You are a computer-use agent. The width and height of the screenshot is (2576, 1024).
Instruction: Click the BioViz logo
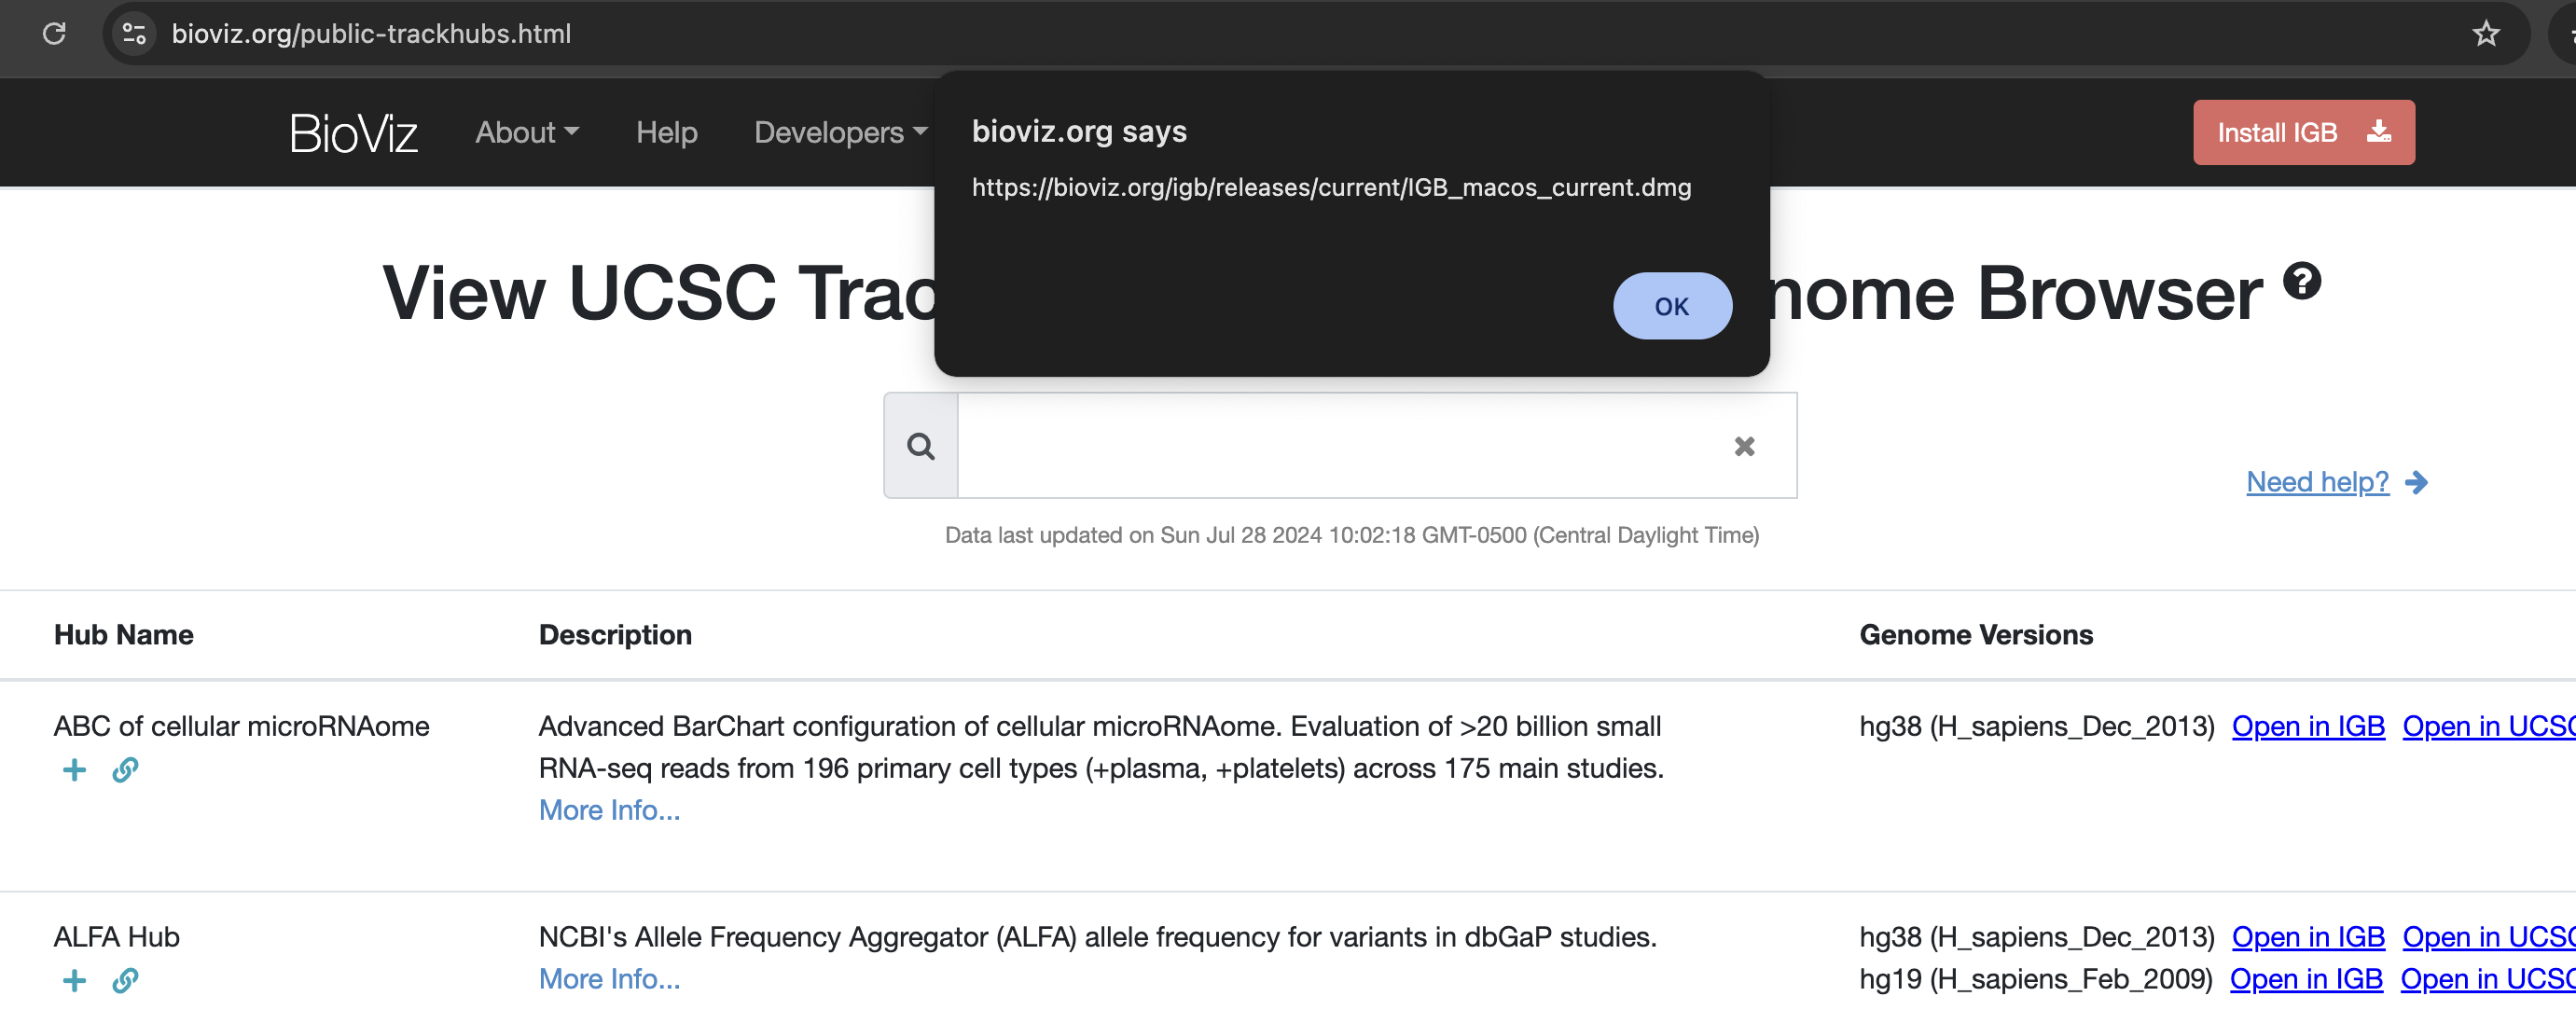pyautogui.click(x=353, y=133)
